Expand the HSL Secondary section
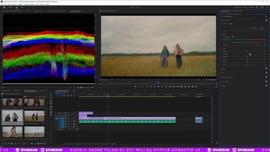 pos(225,81)
